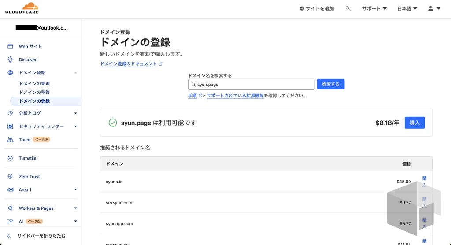Open the サポート dropdown menu
Screen dimensions: 451x245
(374, 9)
